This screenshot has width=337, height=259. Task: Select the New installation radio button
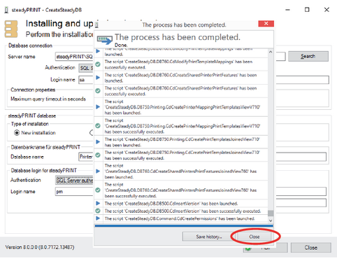[x=17, y=133]
